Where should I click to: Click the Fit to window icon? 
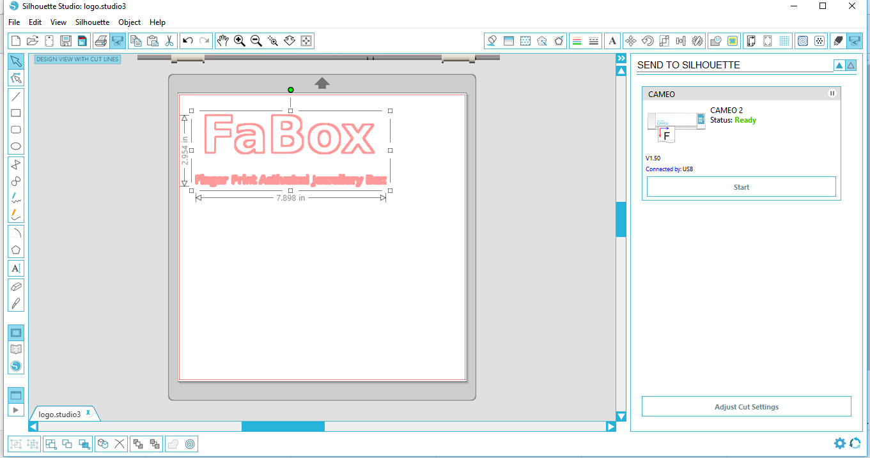click(306, 41)
